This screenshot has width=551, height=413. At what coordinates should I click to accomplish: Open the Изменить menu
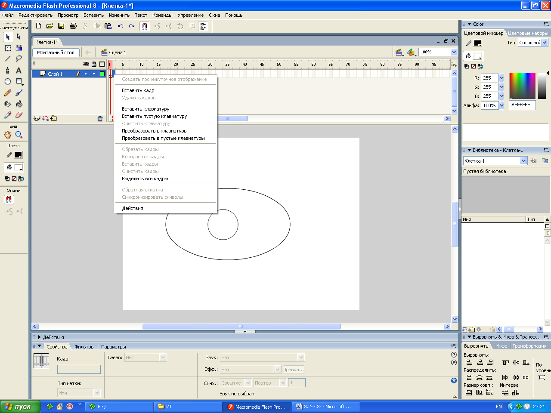[119, 15]
